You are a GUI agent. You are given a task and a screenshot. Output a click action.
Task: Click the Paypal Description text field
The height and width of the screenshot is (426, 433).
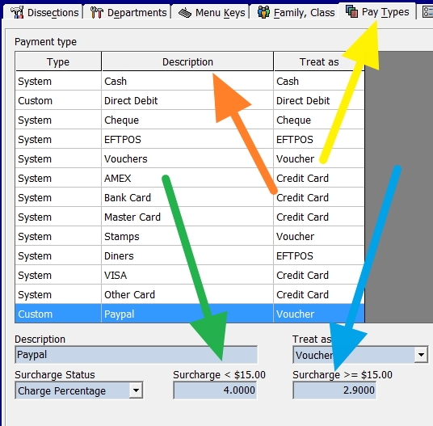(x=137, y=354)
